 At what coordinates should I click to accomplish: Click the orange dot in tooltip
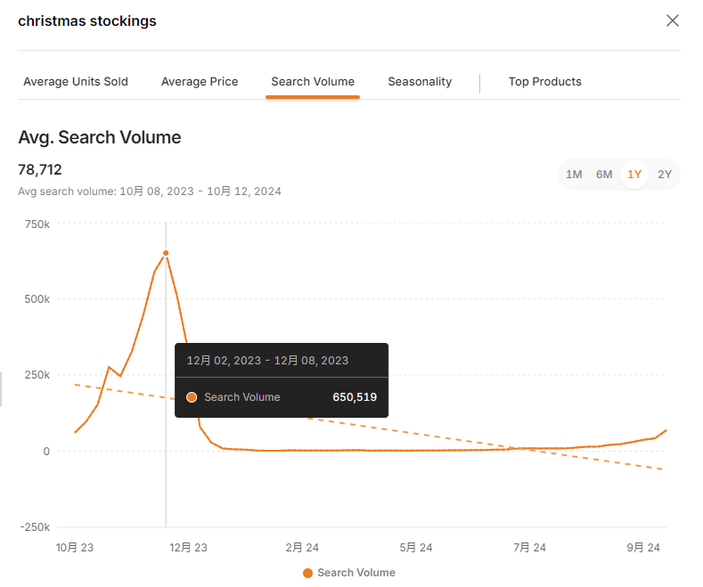point(192,397)
